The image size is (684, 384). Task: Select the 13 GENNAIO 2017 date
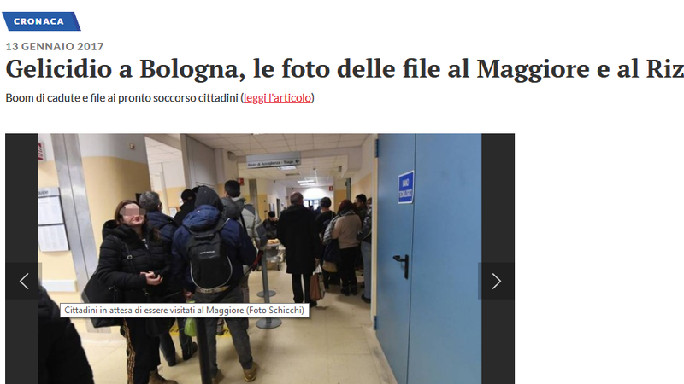[x=55, y=46]
